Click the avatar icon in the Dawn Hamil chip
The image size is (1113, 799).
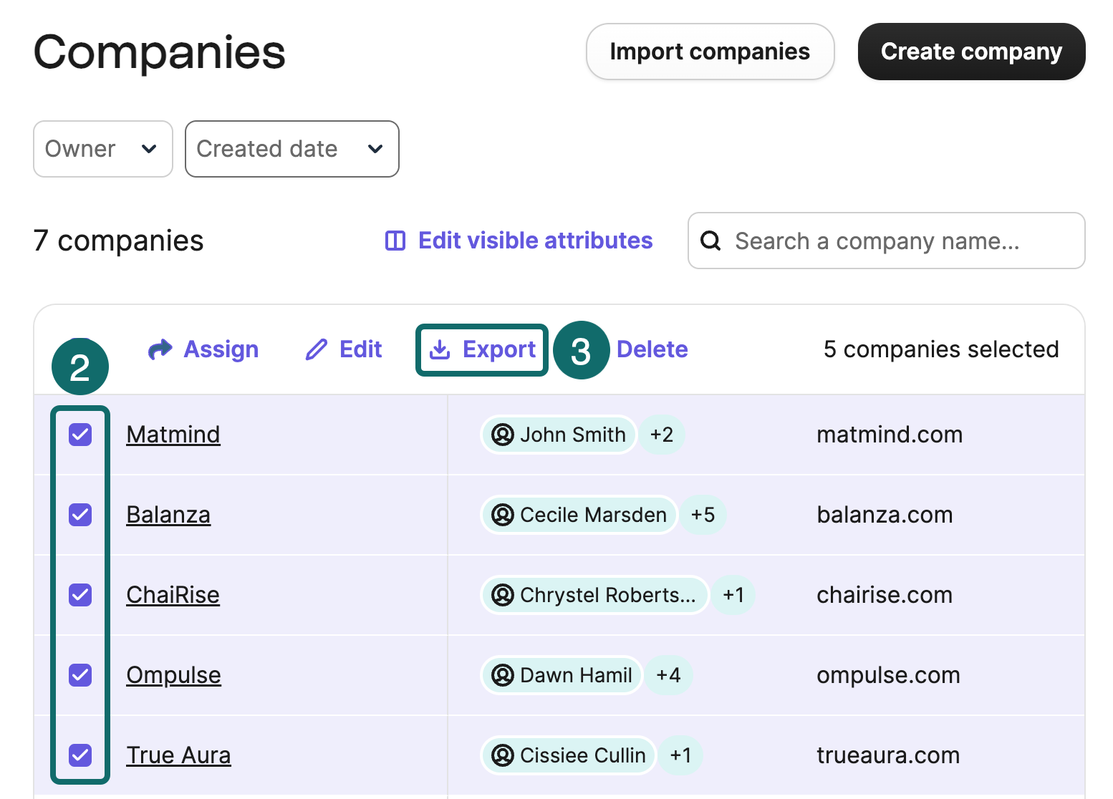pyautogui.click(x=503, y=675)
